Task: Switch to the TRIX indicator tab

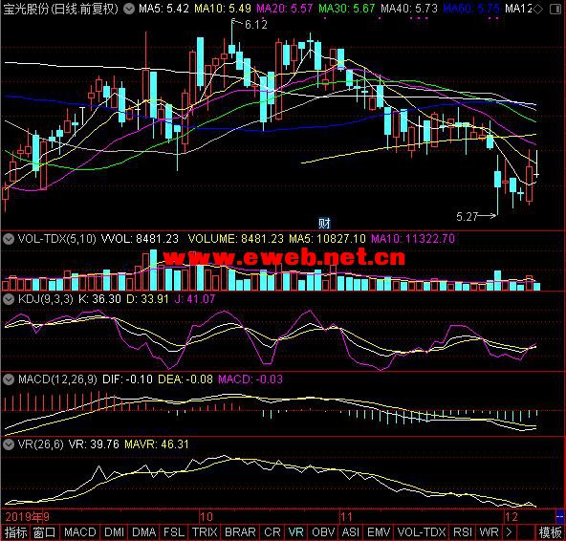Action: [205, 532]
